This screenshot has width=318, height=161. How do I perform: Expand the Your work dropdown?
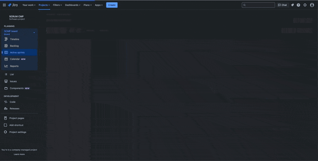[x=29, y=5]
